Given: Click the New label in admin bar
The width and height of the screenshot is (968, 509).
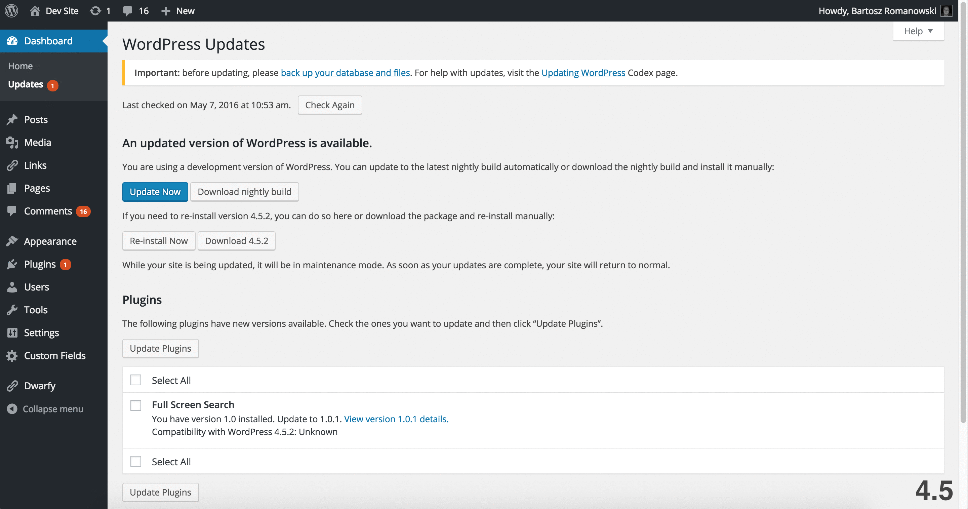Looking at the screenshot, I should click(x=185, y=11).
